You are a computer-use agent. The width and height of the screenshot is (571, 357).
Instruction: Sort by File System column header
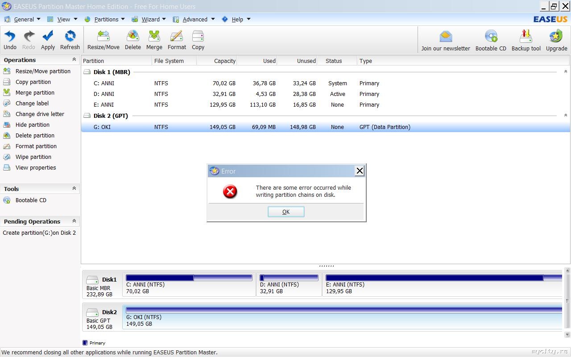(174, 61)
